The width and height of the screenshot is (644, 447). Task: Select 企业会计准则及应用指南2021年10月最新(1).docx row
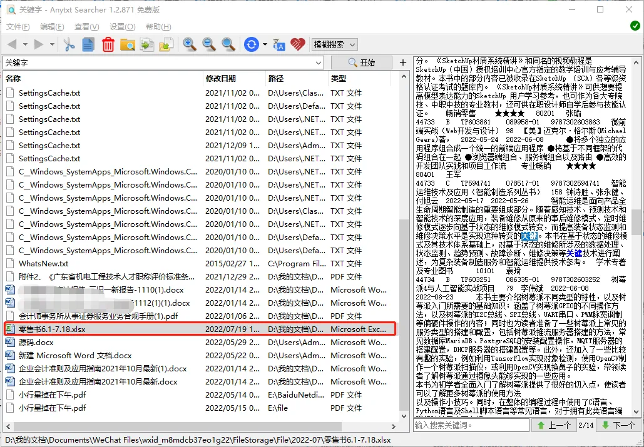[x=200, y=368]
